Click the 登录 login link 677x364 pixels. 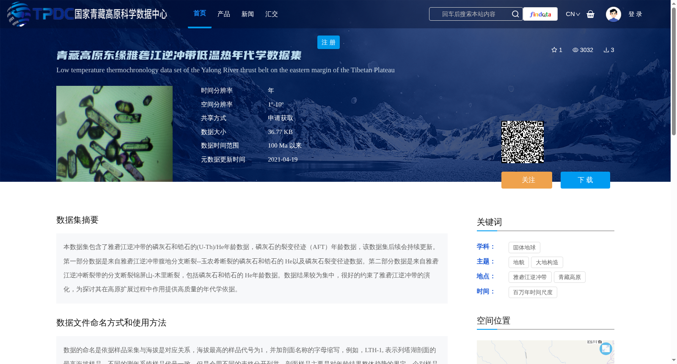click(x=635, y=14)
